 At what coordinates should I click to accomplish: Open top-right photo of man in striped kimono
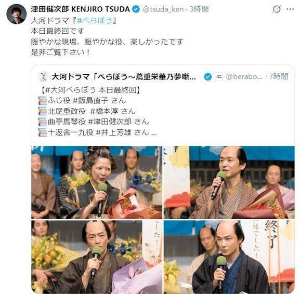click(x=229, y=182)
